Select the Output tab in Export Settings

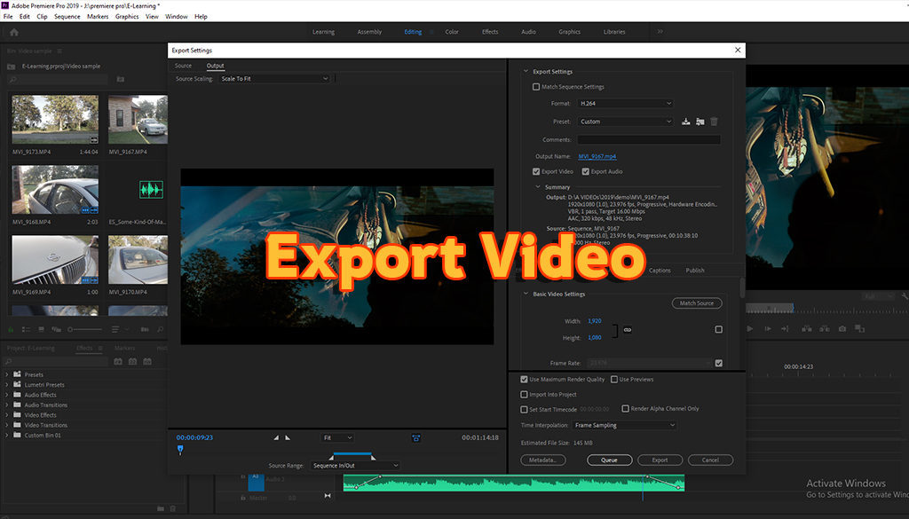pyautogui.click(x=215, y=66)
